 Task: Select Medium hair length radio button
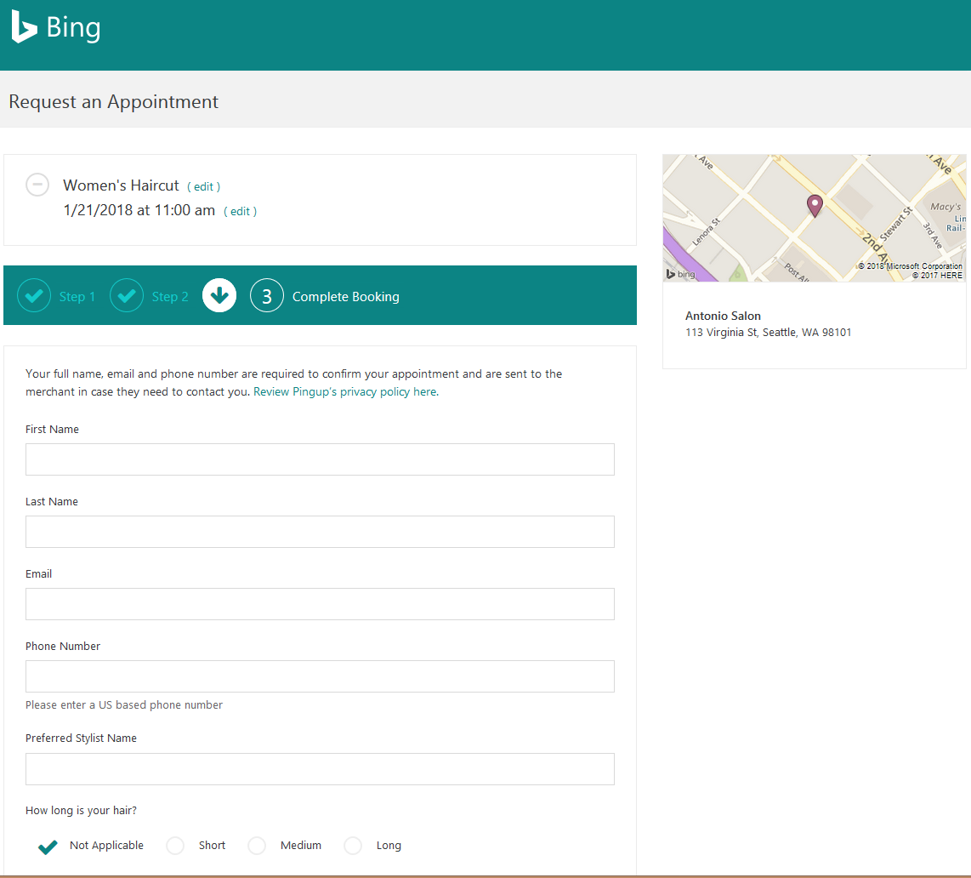257,846
